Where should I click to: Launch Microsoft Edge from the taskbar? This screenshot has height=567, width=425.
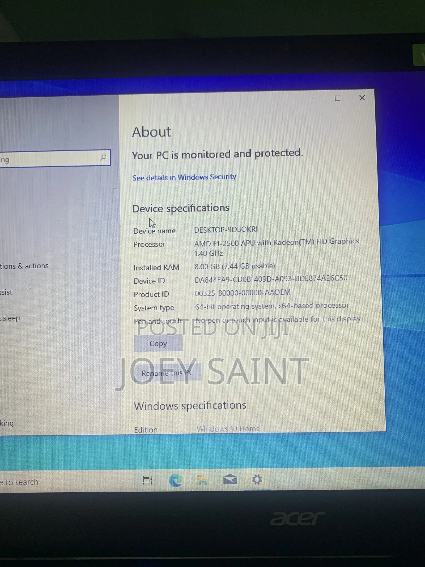click(176, 480)
